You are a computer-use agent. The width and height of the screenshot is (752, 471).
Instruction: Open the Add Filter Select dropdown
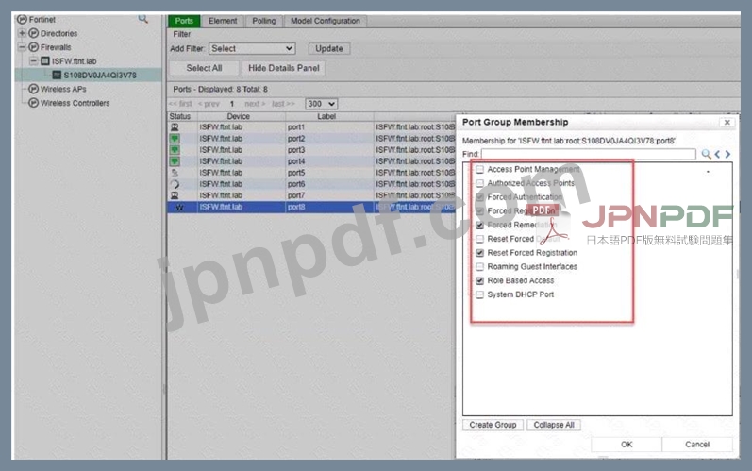(x=252, y=48)
